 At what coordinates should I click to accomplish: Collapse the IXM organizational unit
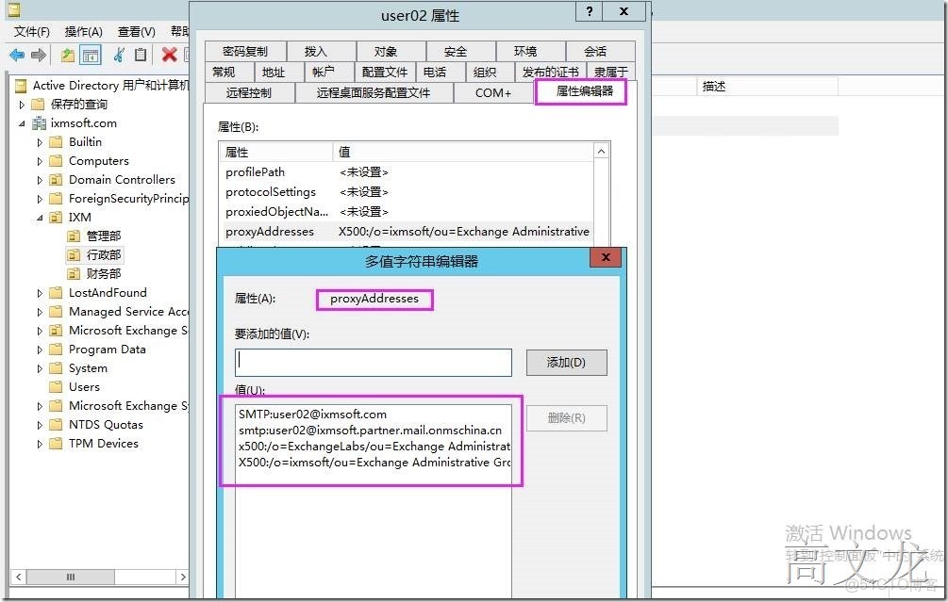click(x=39, y=217)
